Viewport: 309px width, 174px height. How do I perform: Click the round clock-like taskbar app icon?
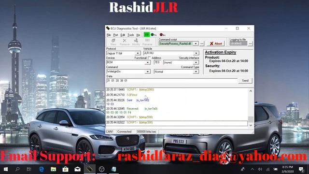click(x=101, y=169)
